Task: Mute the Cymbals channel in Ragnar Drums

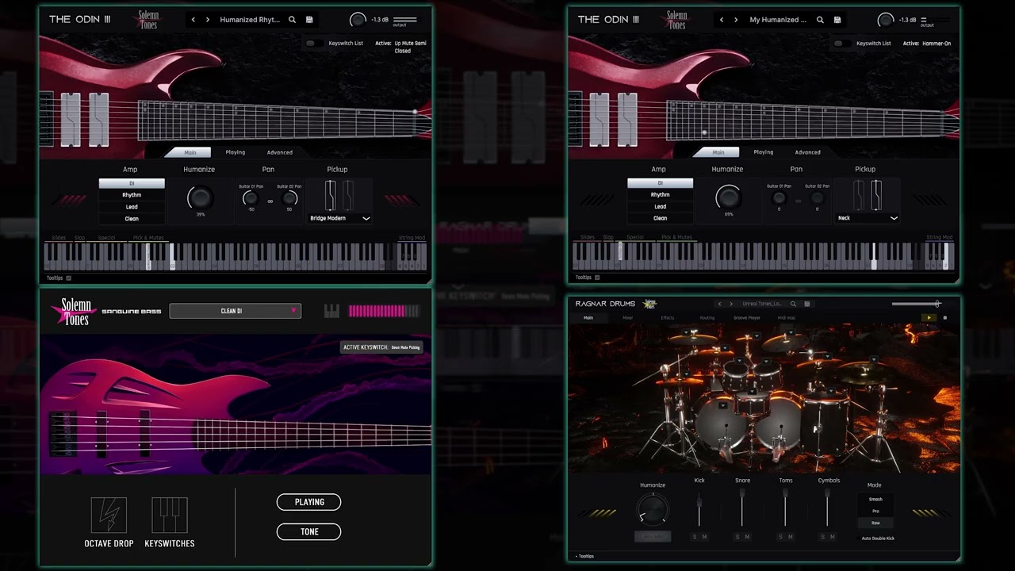Action: [x=833, y=537]
